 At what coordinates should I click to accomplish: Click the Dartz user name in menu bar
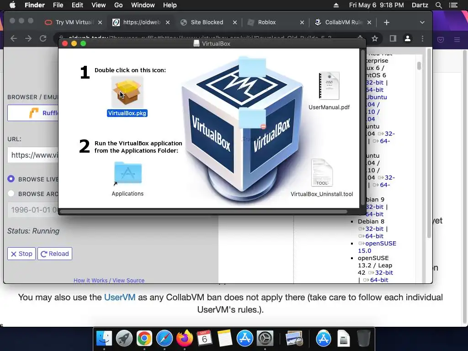[420, 5]
